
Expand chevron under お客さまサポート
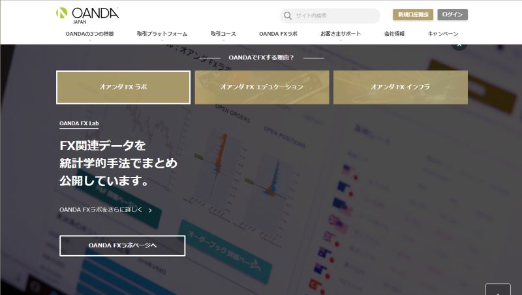(x=341, y=40)
